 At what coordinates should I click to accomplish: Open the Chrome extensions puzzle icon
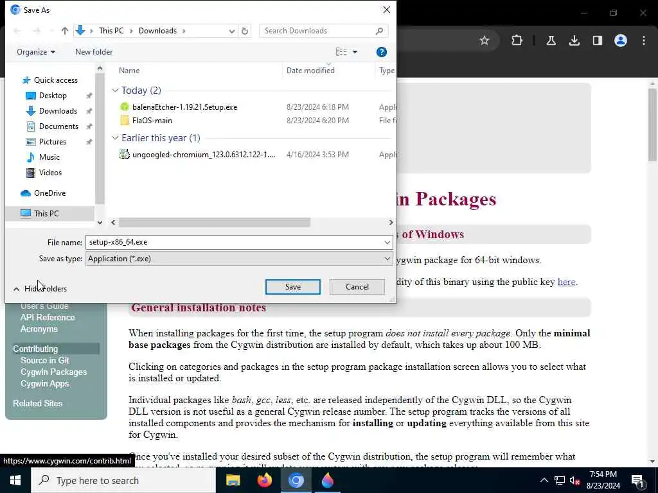tap(517, 40)
